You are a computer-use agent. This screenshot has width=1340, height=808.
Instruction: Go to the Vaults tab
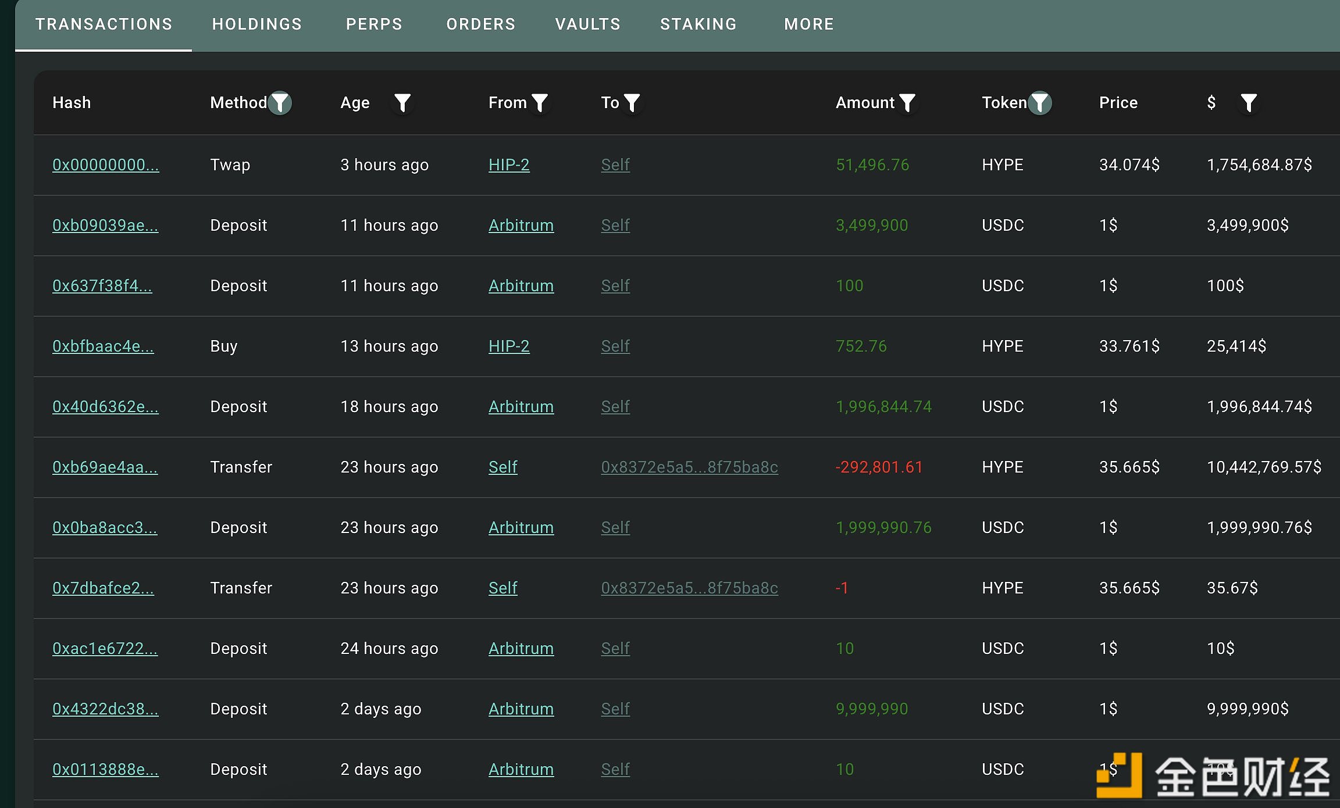[588, 24]
